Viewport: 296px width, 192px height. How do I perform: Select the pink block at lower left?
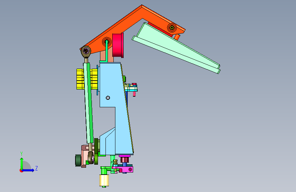click(85, 156)
